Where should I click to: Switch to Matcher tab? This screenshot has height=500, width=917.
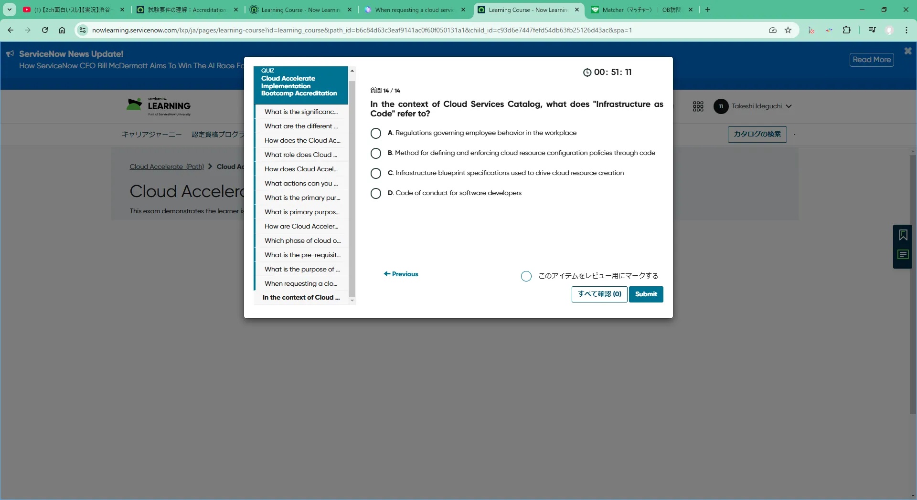[x=641, y=10]
